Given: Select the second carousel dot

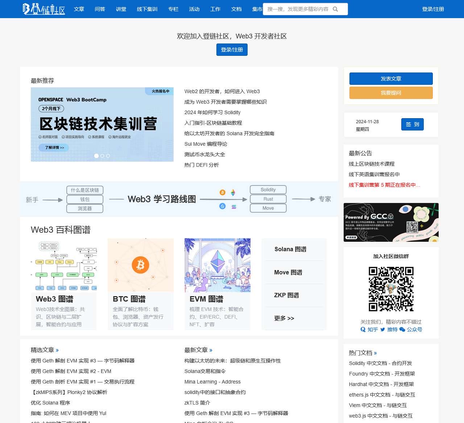Looking at the screenshot, I should 102,156.
